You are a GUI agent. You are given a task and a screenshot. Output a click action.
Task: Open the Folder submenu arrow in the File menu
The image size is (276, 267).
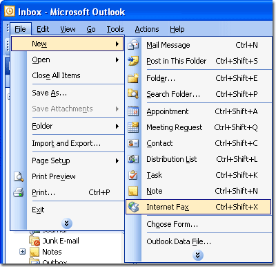click(117, 126)
